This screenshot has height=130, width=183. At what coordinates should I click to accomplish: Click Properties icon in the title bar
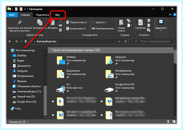(x=16, y=9)
